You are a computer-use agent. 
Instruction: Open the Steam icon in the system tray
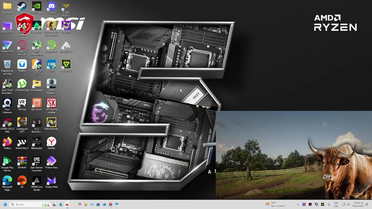click(x=316, y=204)
